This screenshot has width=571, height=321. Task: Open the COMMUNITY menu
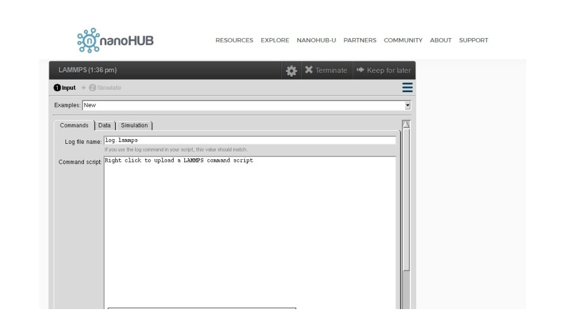[403, 40]
